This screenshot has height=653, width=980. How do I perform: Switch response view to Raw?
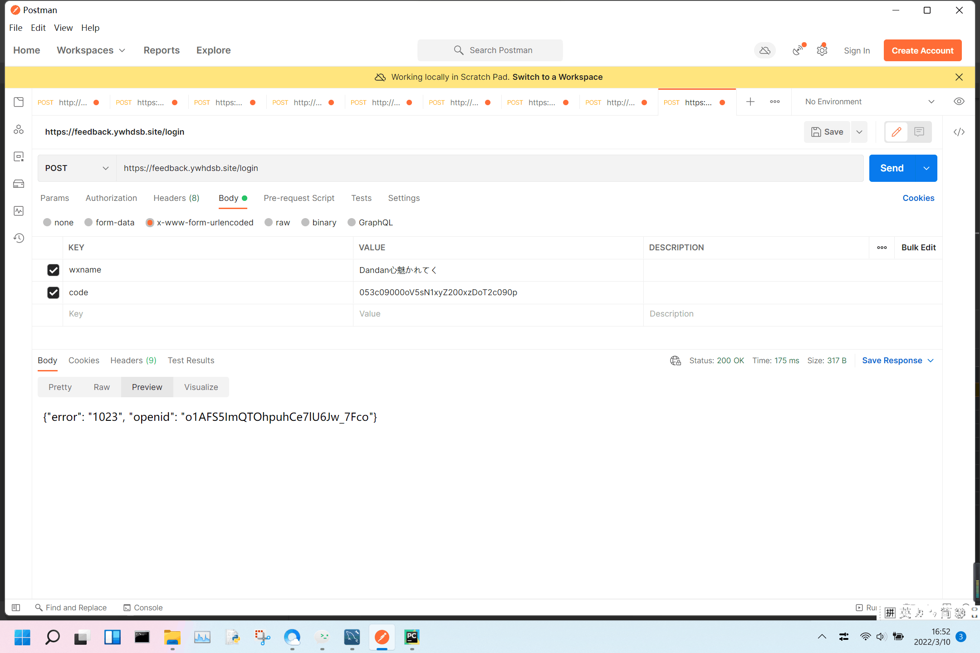[102, 387]
